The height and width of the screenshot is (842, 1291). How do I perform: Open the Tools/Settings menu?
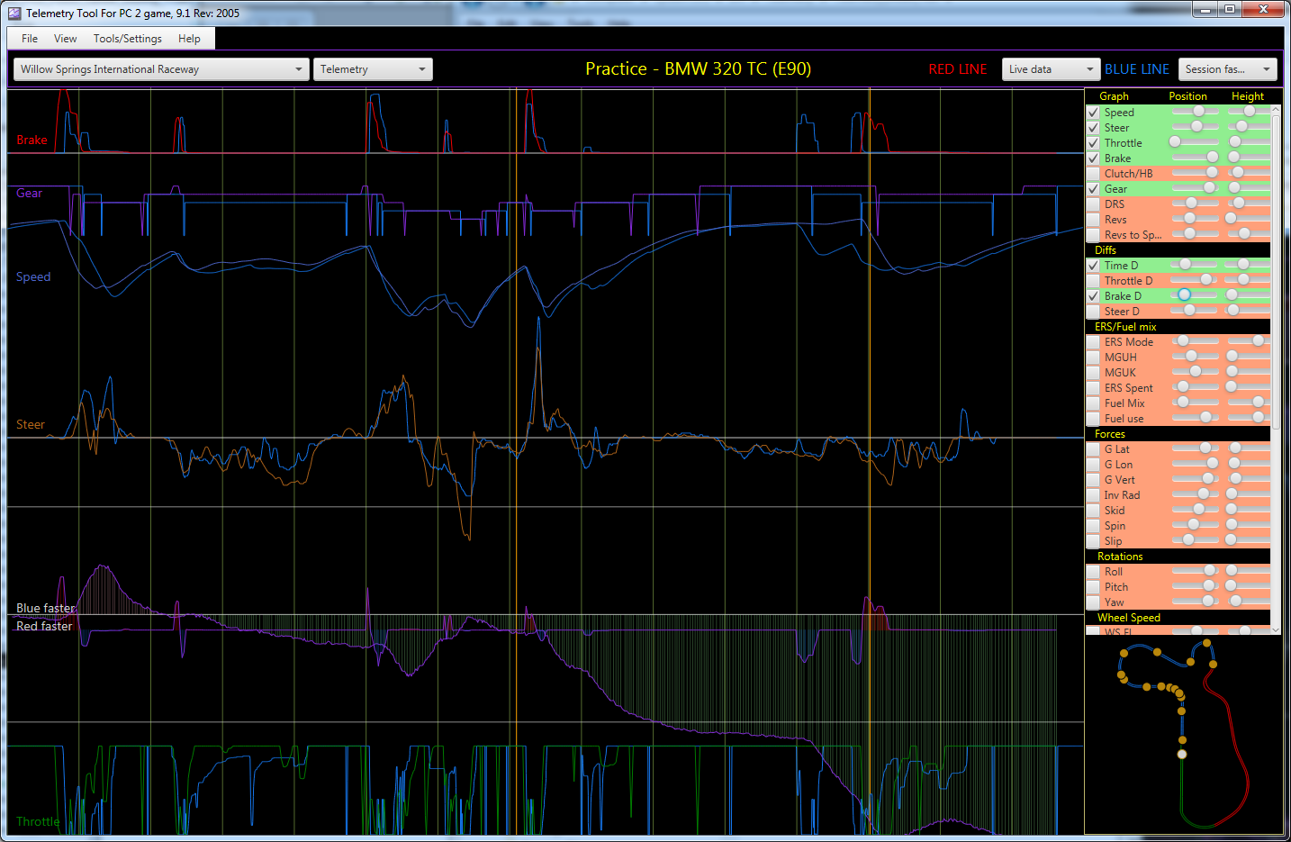pyautogui.click(x=127, y=38)
